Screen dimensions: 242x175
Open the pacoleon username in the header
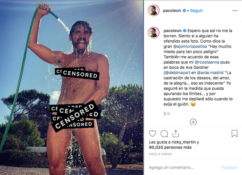tap(172, 10)
